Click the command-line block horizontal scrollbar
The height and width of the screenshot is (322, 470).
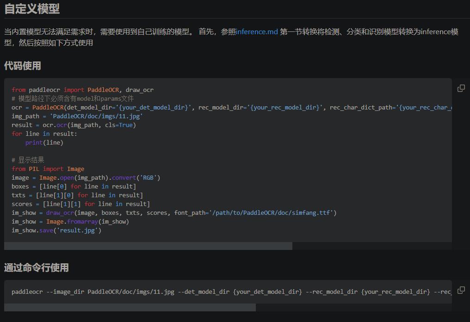[x=130, y=307]
